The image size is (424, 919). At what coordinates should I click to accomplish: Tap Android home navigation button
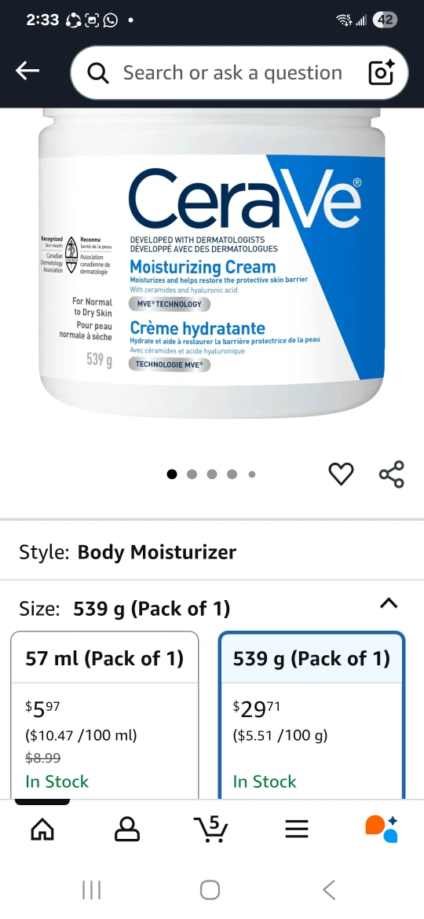click(210, 890)
